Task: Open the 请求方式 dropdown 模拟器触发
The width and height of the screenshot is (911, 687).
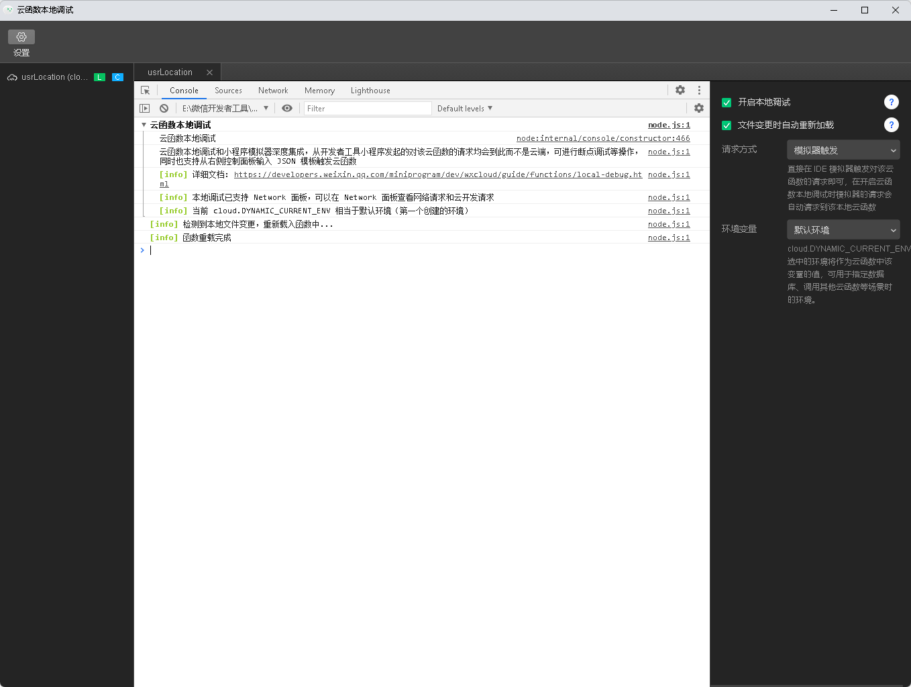Action: tap(843, 150)
